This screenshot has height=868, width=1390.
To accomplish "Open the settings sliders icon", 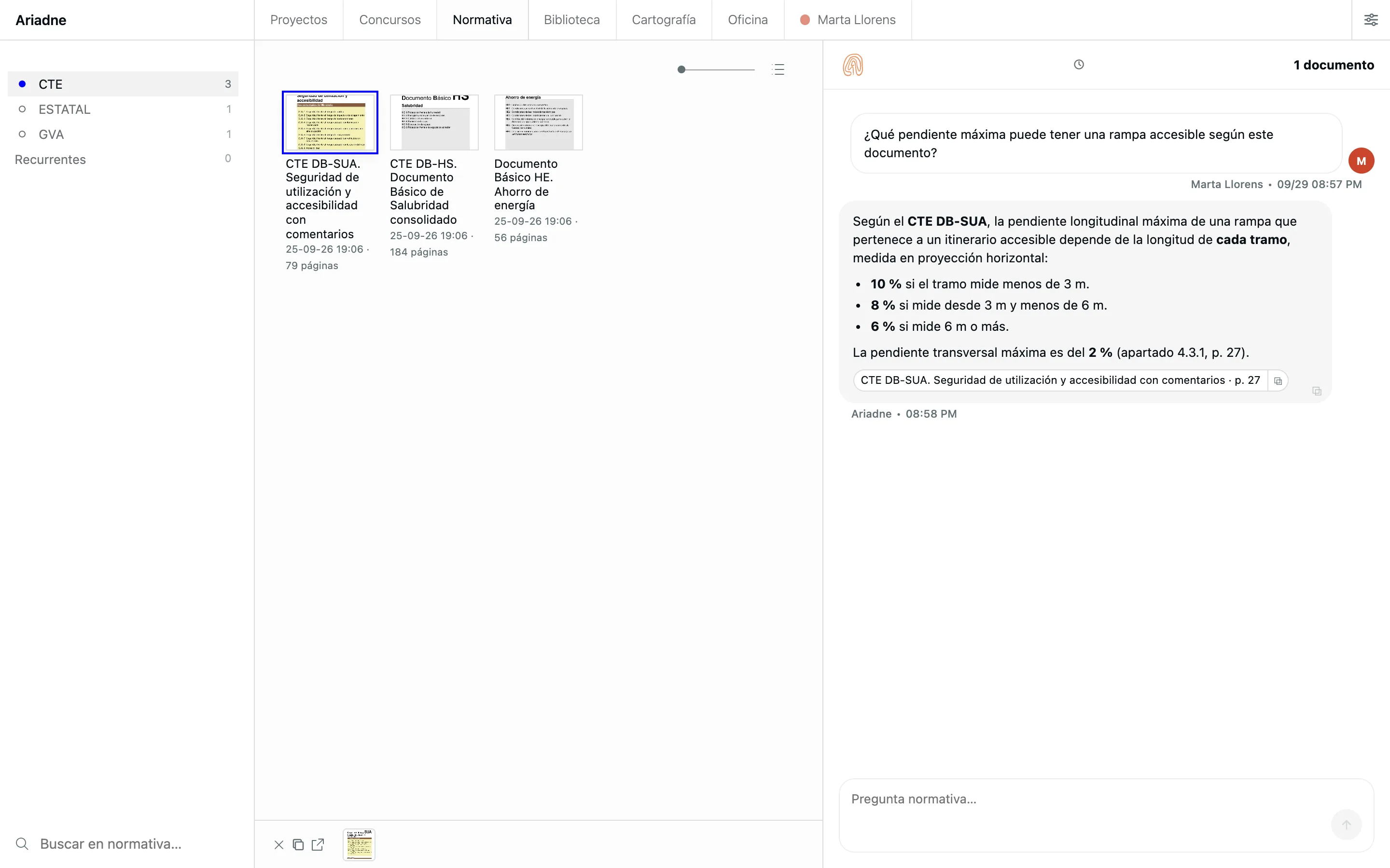I will [1371, 20].
